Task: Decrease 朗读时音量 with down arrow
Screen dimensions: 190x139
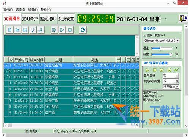Action: point(177,82)
